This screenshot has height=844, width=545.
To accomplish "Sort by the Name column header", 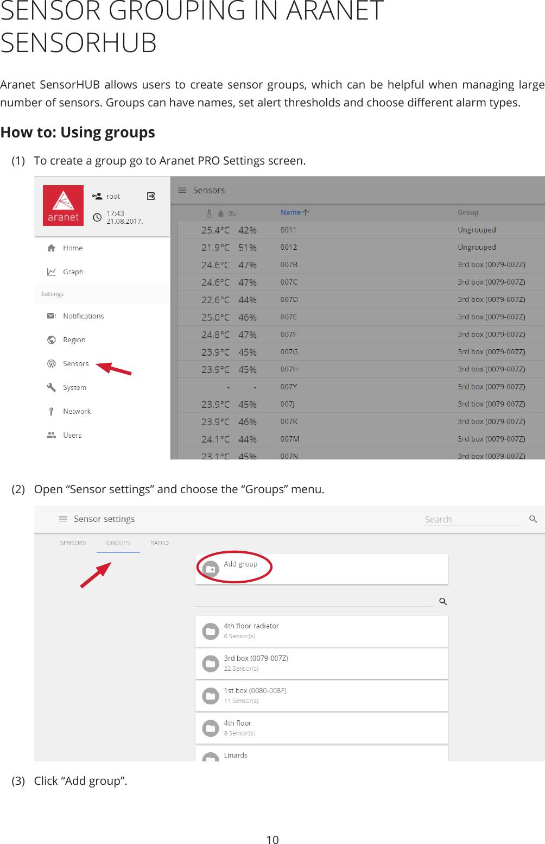I will pos(295,212).
